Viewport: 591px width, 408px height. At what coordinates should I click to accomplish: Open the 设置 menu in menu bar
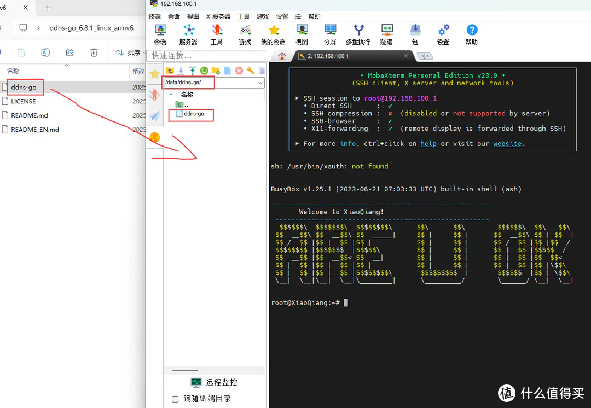click(282, 16)
